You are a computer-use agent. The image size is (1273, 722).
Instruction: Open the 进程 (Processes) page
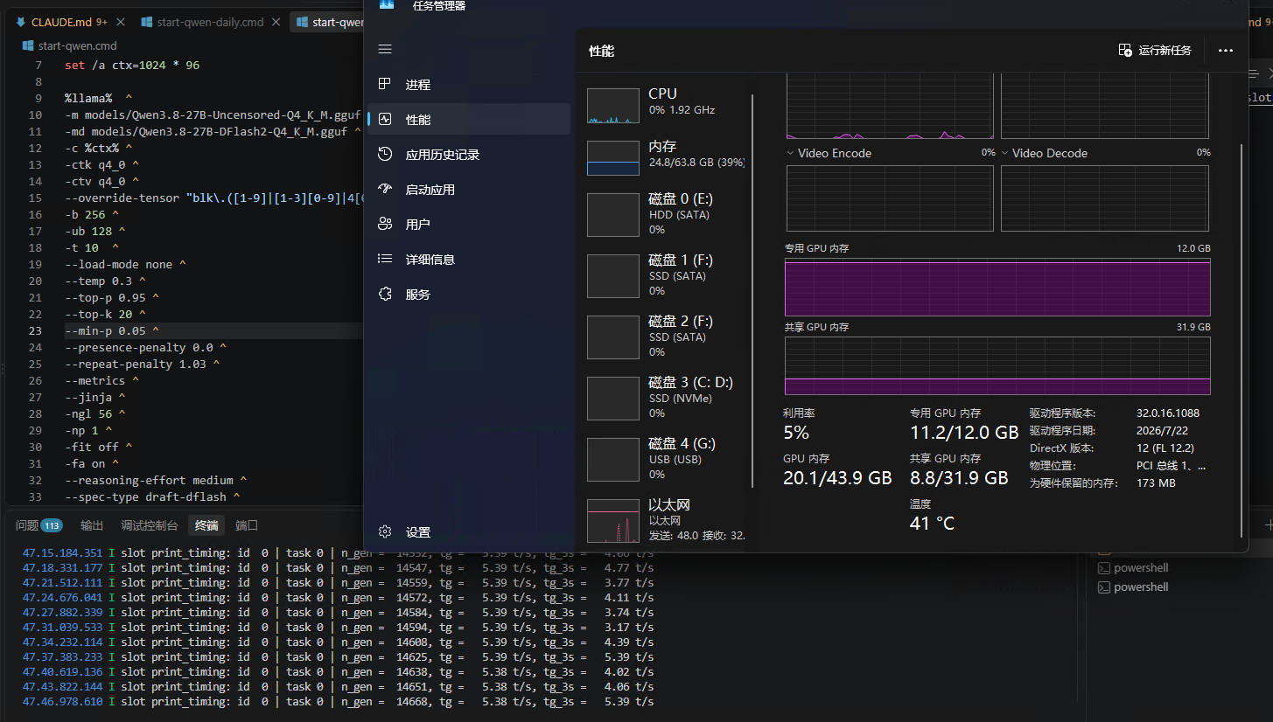(469, 85)
